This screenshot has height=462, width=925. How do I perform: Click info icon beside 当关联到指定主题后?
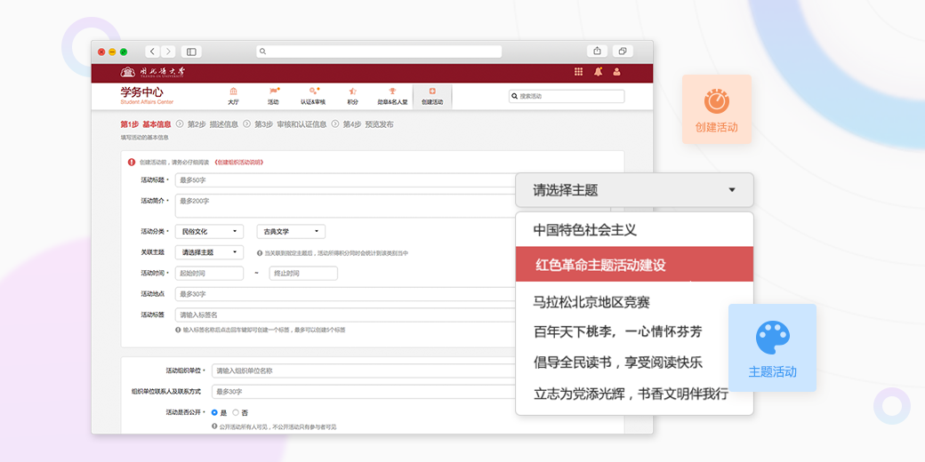tap(260, 253)
